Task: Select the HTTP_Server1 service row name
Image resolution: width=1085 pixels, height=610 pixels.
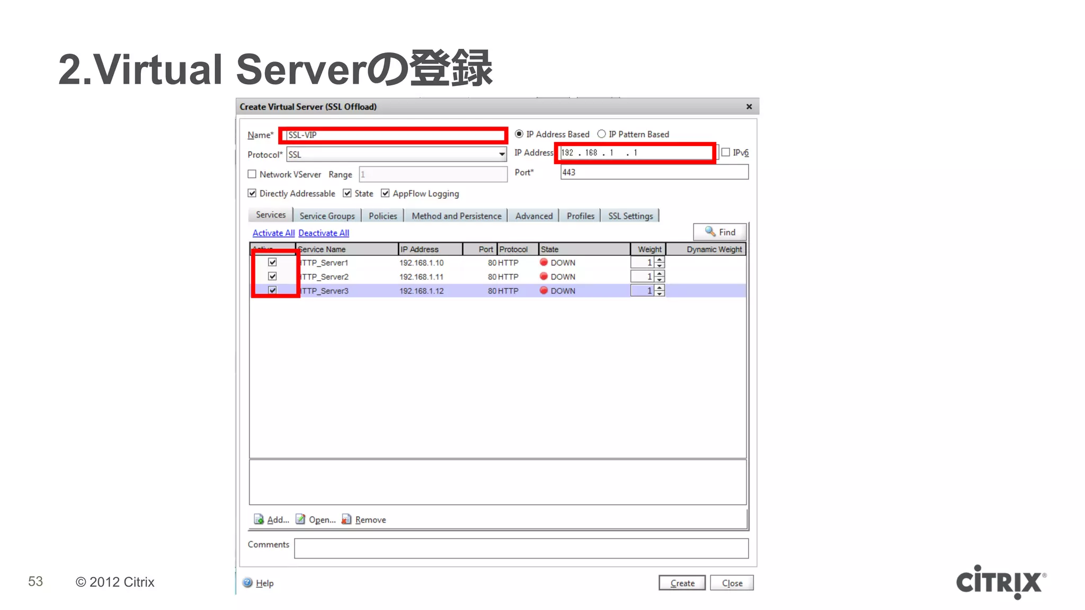Action: (323, 263)
